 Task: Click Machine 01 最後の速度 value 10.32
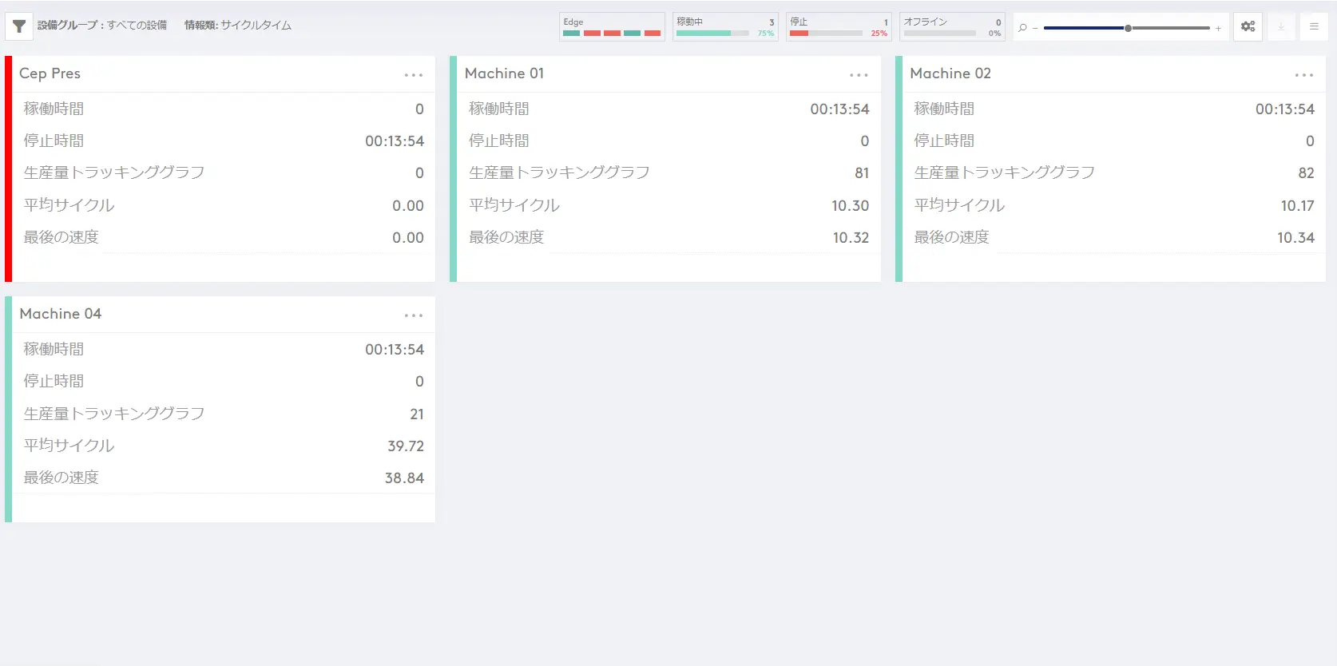tap(851, 238)
